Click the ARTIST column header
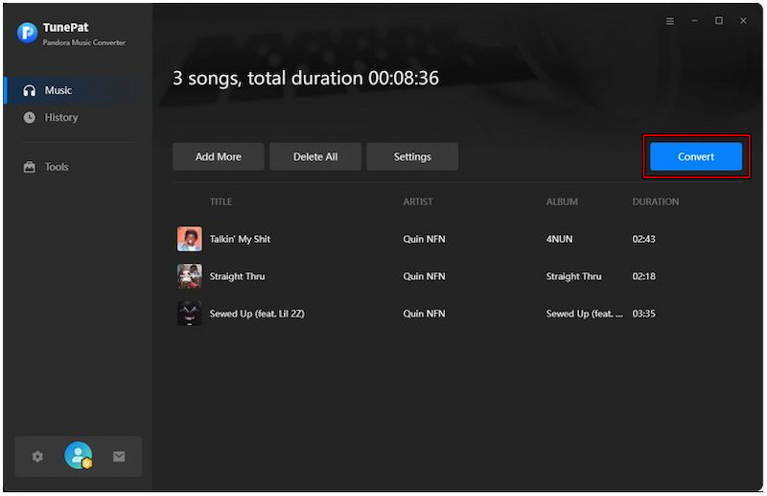 (418, 201)
